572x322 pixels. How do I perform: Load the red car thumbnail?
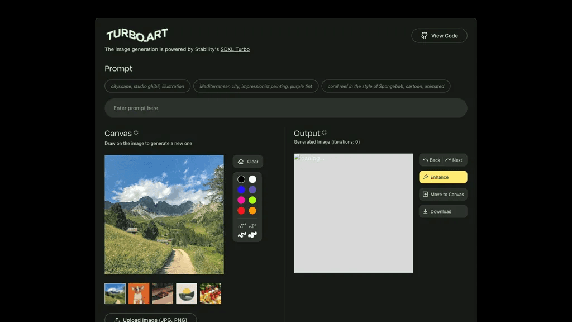[x=163, y=293]
